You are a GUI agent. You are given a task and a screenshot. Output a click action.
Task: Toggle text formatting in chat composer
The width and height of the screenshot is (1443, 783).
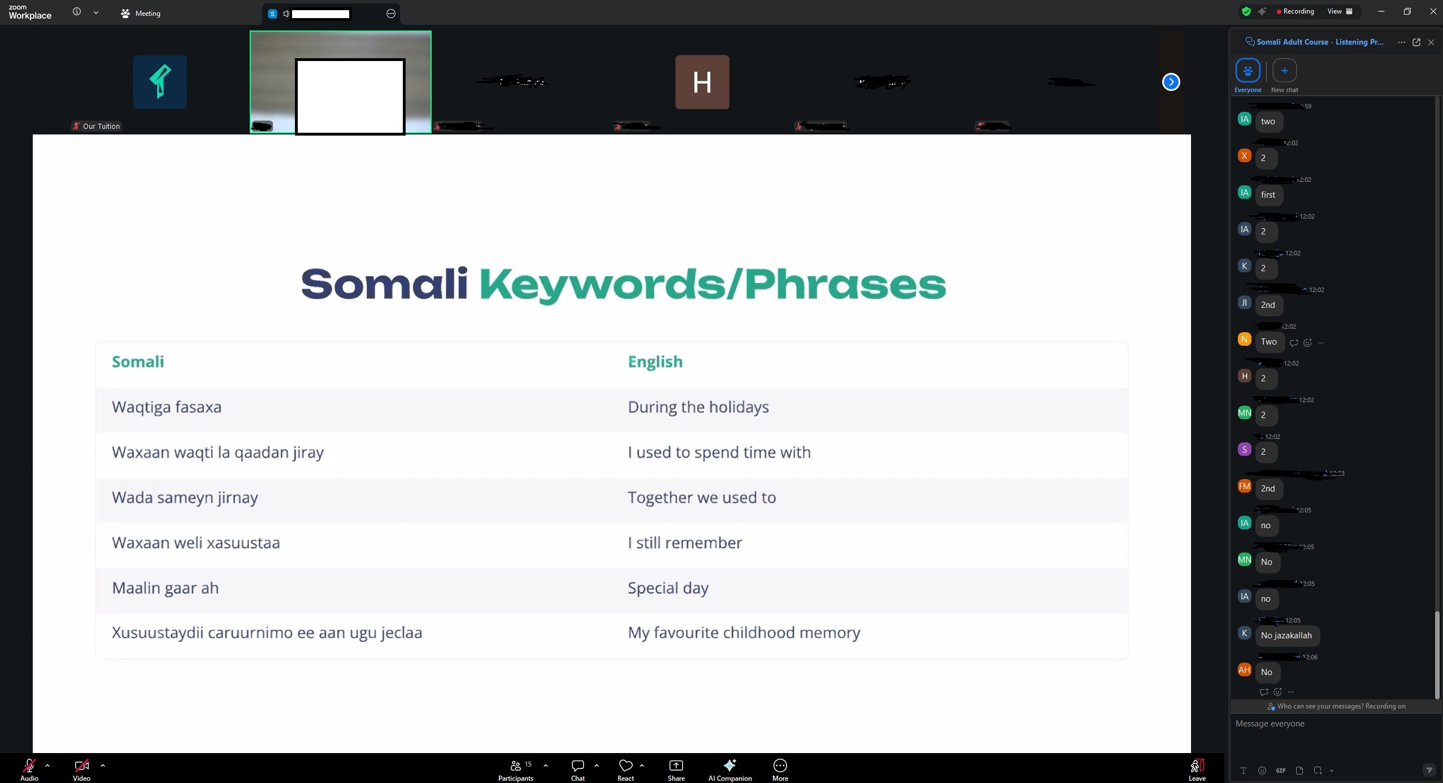(x=1244, y=771)
